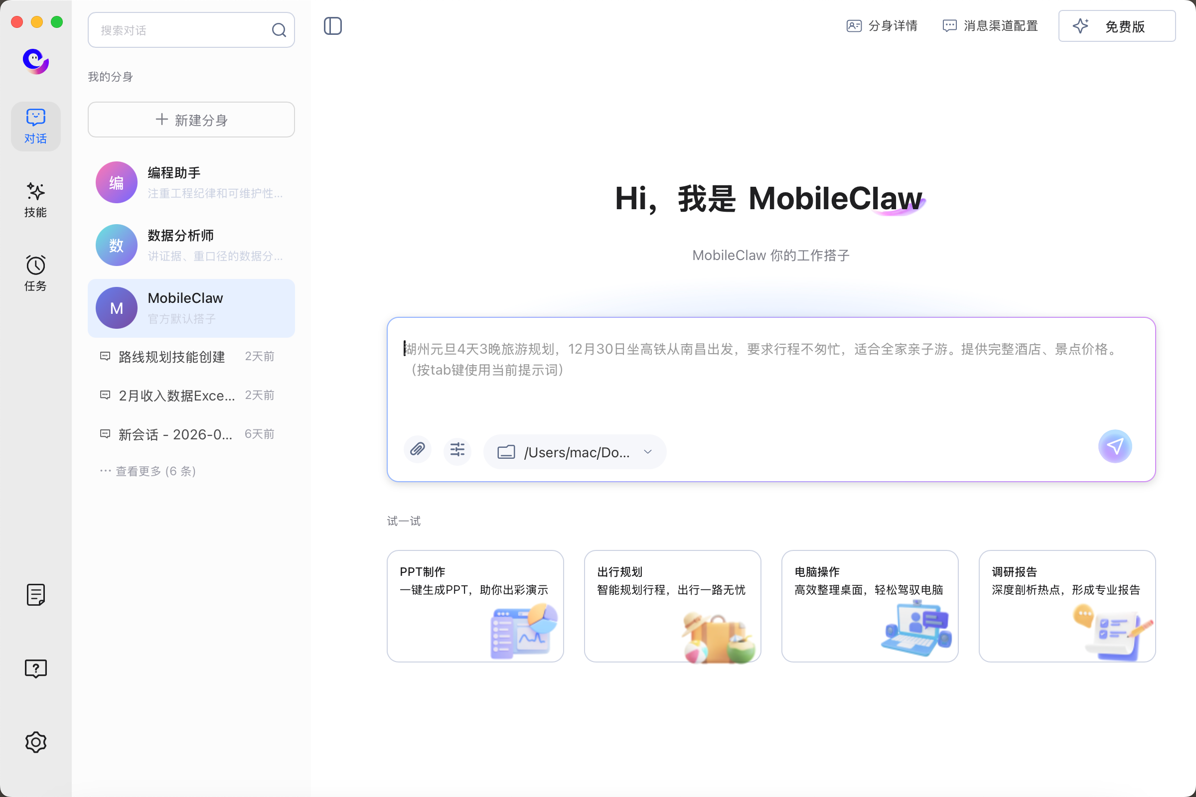Expand the /Users/mac/Do... folder dropdown
Viewport: 1196px width, 797px height.
point(575,452)
